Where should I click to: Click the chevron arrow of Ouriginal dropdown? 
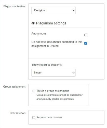(x=73, y=10)
